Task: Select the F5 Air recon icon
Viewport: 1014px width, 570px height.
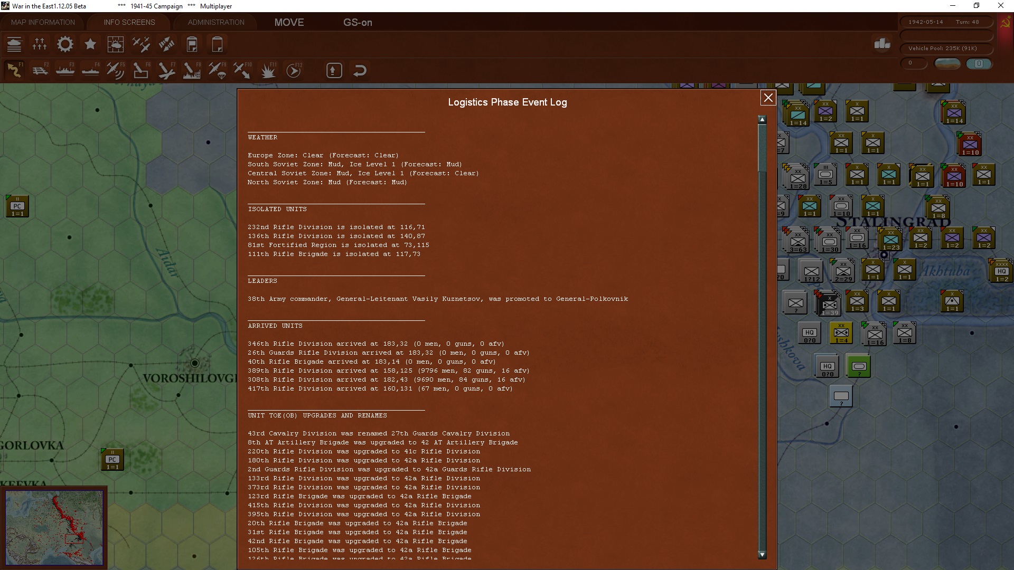Action: 116,70
